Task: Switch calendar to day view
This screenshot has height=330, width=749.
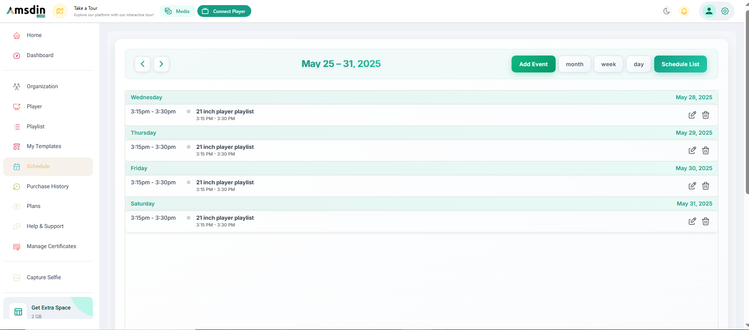Action: (638, 64)
